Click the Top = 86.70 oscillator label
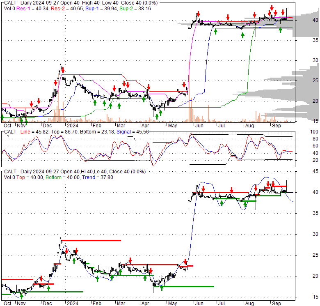The height and width of the screenshot is (306, 320). (x=64, y=132)
